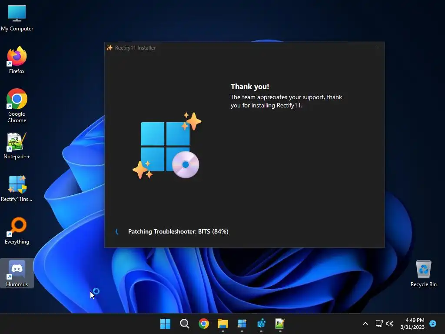Click the 'Thank you!' heading
Image resolution: width=445 pixels, height=334 pixels.
[x=250, y=87]
